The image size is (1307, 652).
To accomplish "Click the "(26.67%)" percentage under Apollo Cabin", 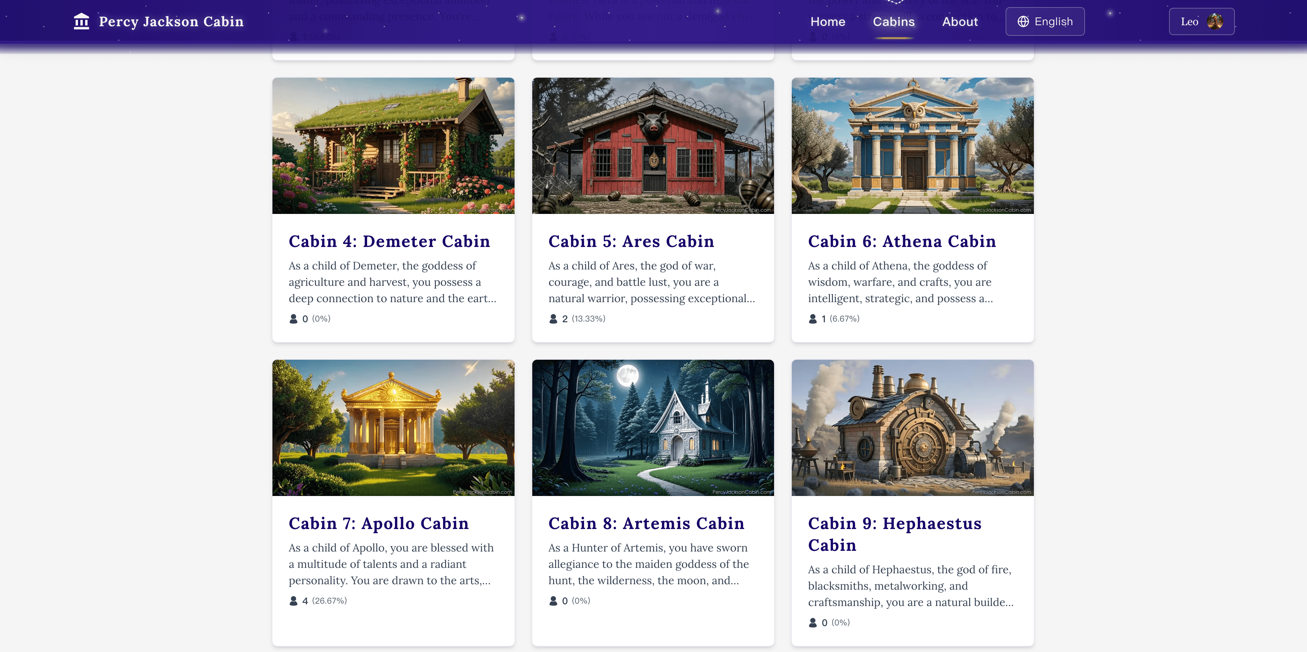I will point(329,601).
